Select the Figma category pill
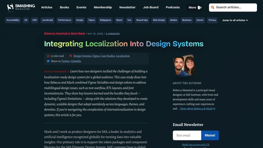 tap(91, 20)
